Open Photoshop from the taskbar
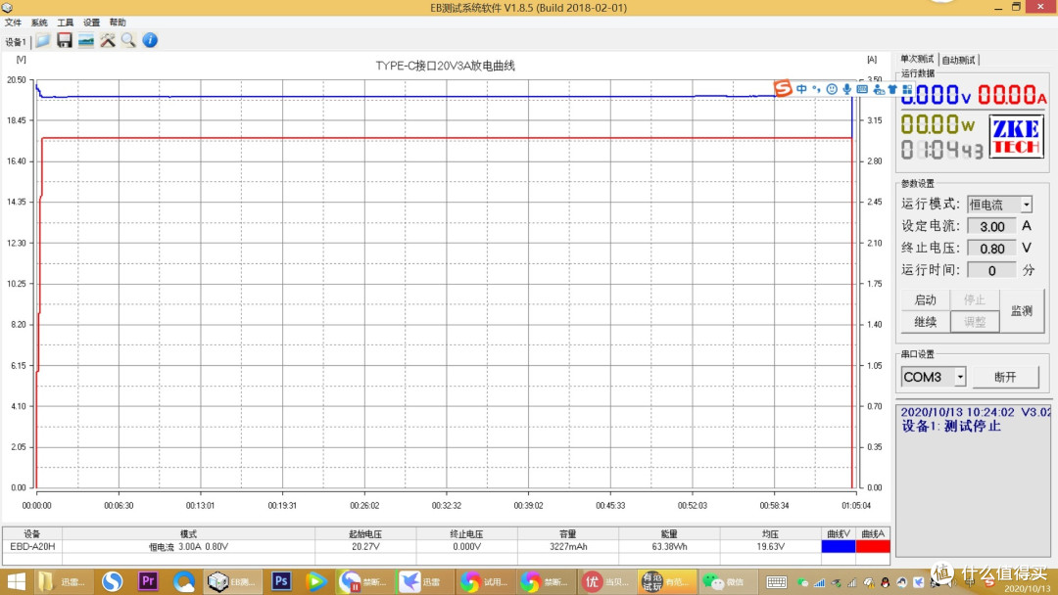1058x595 pixels. coord(281,581)
